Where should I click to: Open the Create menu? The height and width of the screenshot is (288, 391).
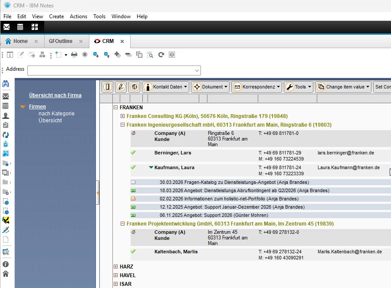56,16
